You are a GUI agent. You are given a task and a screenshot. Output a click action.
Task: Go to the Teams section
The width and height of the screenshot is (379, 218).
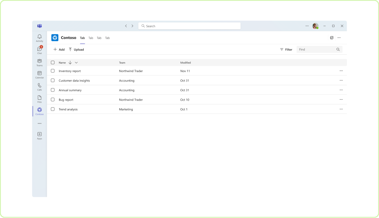coord(39,62)
